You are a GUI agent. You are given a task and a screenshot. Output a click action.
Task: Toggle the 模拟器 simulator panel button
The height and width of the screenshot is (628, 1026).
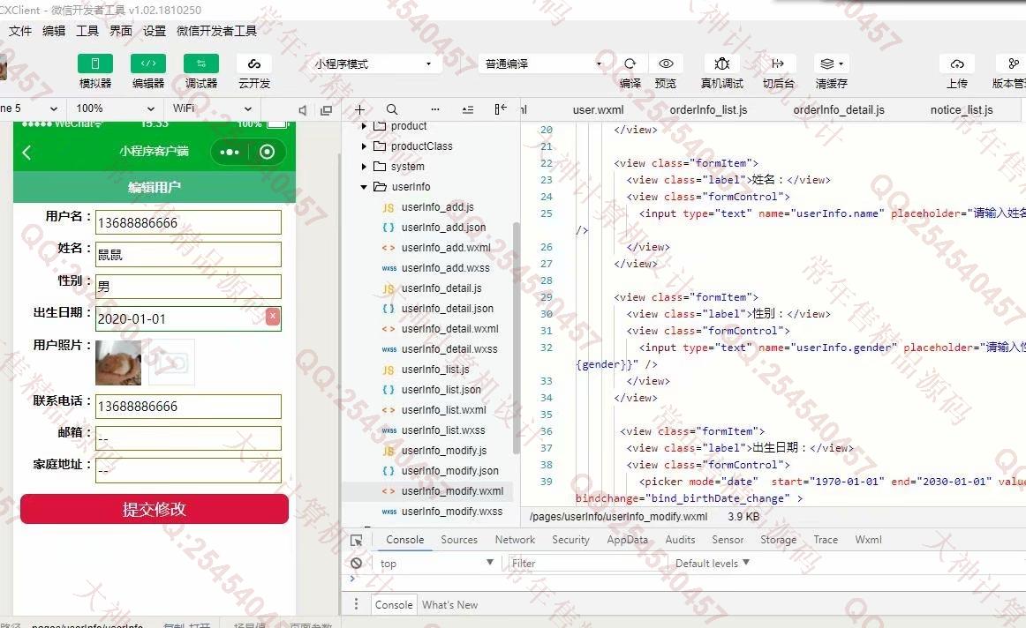click(x=94, y=64)
